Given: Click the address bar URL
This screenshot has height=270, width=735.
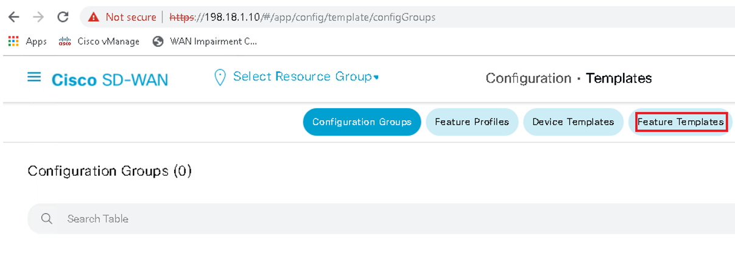Looking at the screenshot, I should click(302, 17).
